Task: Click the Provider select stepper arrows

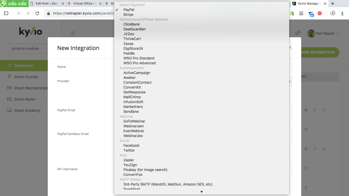Action: pyautogui.click(x=290, y=82)
